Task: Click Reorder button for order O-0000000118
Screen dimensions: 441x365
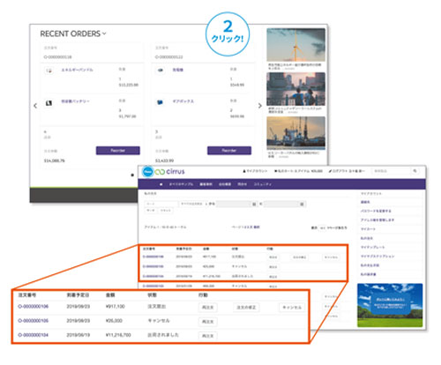Action: 118,151
